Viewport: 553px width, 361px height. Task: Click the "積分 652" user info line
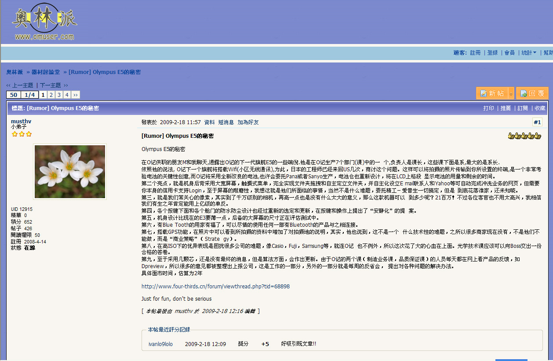pos(22,222)
